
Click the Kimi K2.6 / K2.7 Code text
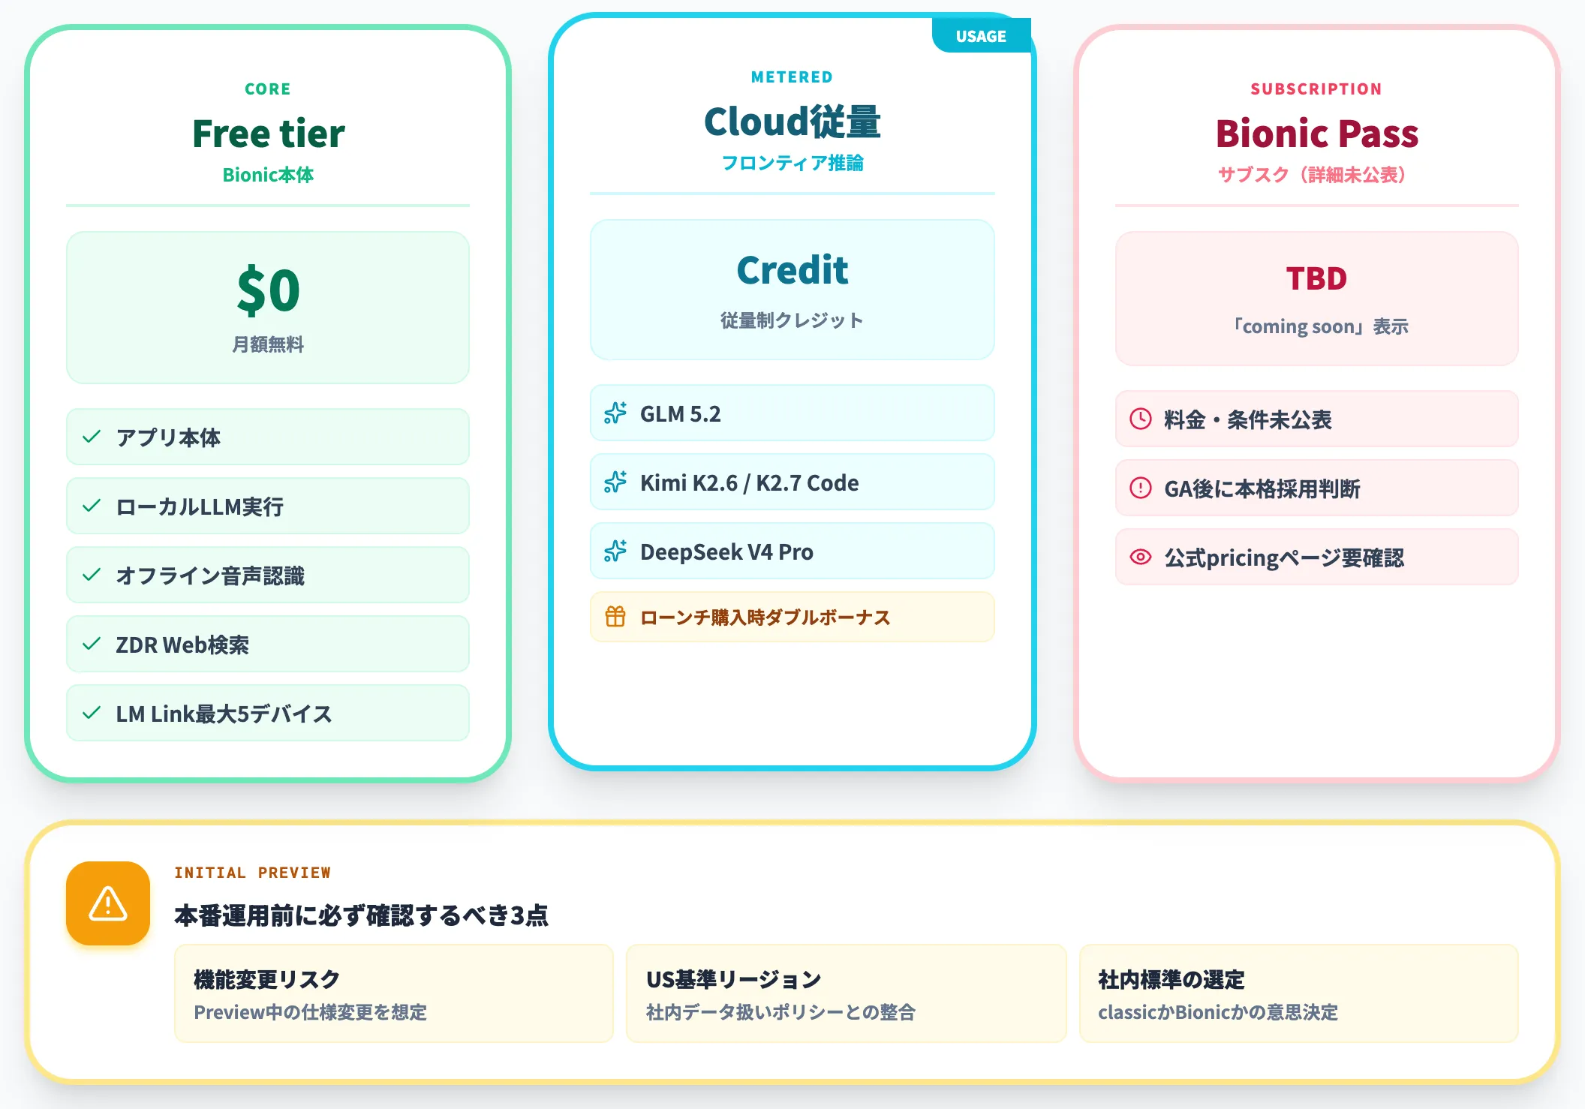click(750, 482)
